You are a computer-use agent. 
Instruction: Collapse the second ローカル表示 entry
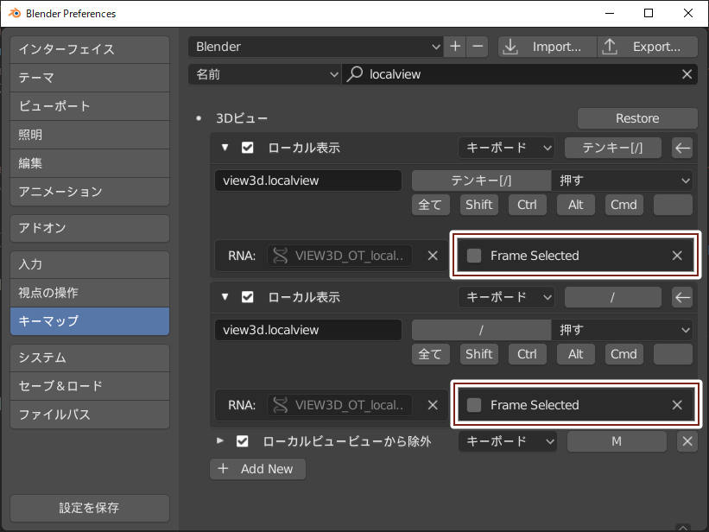pyautogui.click(x=225, y=297)
